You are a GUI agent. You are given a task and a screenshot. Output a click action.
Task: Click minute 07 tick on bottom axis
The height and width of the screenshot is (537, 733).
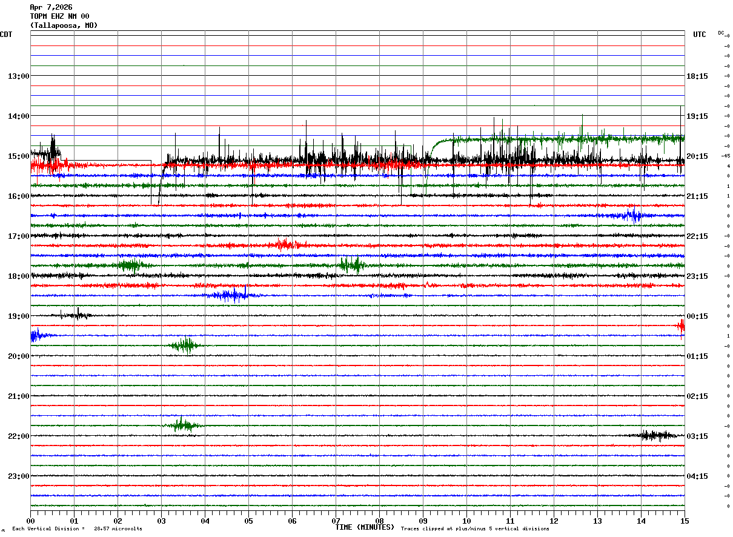[336, 521]
